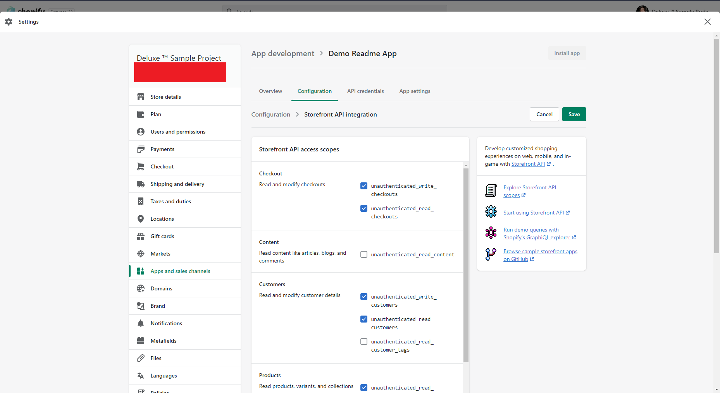Open Explore Storefront API scopes link
Viewport: 720px width, 393px height.
(x=529, y=191)
